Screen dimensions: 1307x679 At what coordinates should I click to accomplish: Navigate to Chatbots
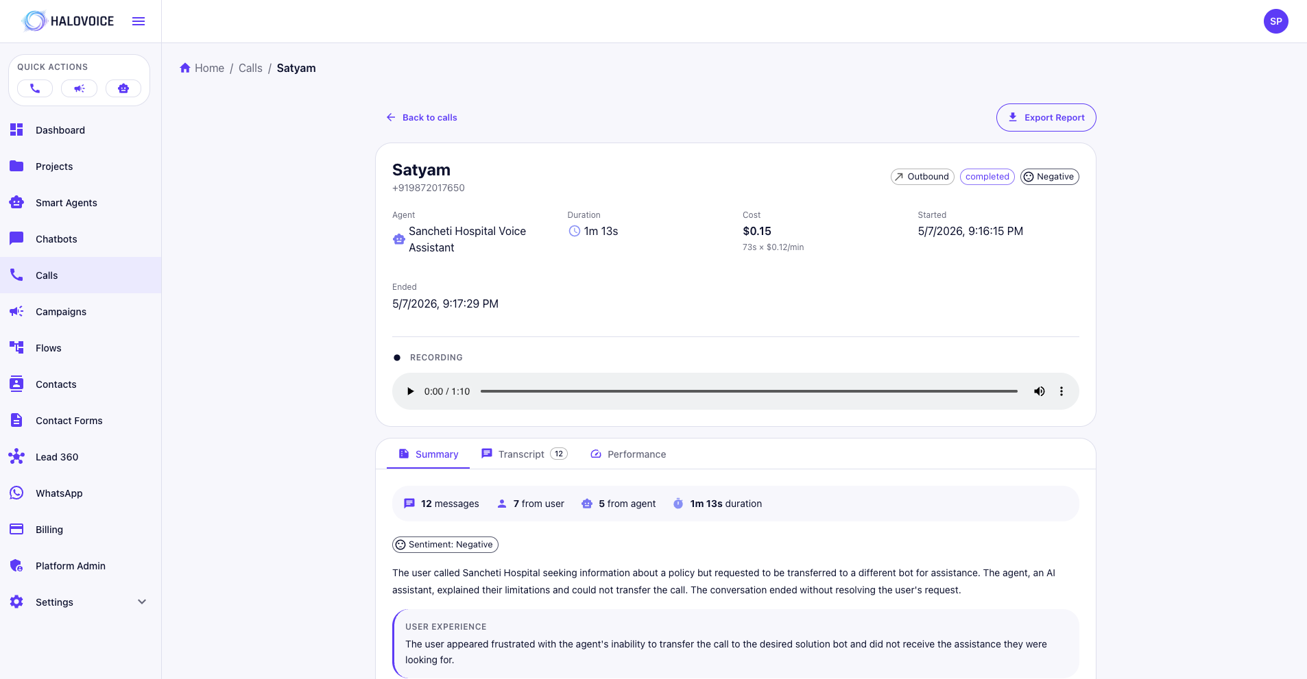pos(80,239)
